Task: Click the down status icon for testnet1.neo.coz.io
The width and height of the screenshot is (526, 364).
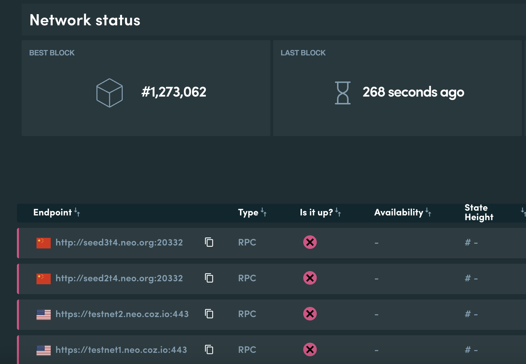Action: click(310, 349)
